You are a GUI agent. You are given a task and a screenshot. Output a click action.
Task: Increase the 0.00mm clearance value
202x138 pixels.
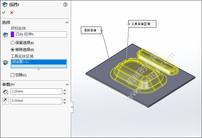pyautogui.click(x=65, y=100)
